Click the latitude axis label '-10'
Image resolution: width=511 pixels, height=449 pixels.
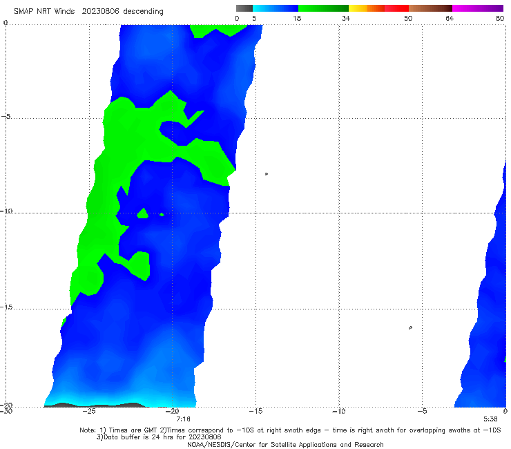(x=6, y=211)
